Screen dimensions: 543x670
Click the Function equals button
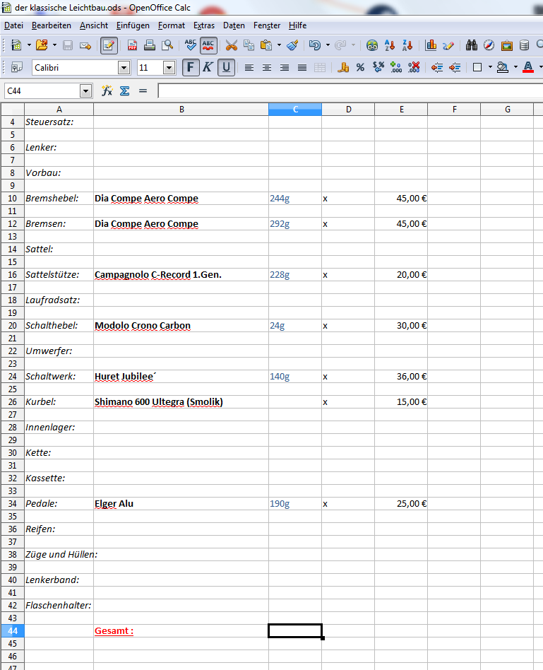click(x=143, y=90)
